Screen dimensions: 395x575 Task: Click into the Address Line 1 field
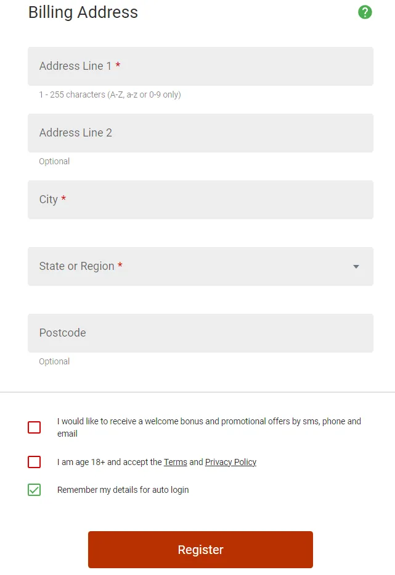tap(200, 66)
